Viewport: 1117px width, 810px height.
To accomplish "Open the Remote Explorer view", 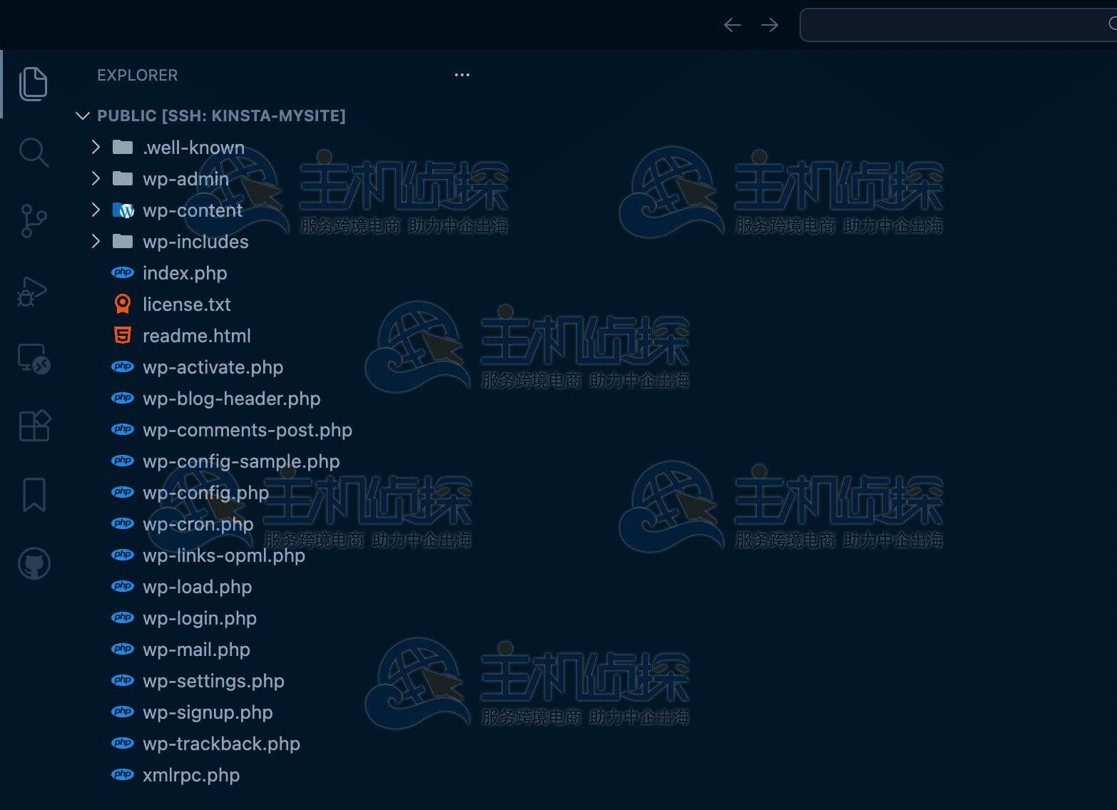I will pos(34,358).
